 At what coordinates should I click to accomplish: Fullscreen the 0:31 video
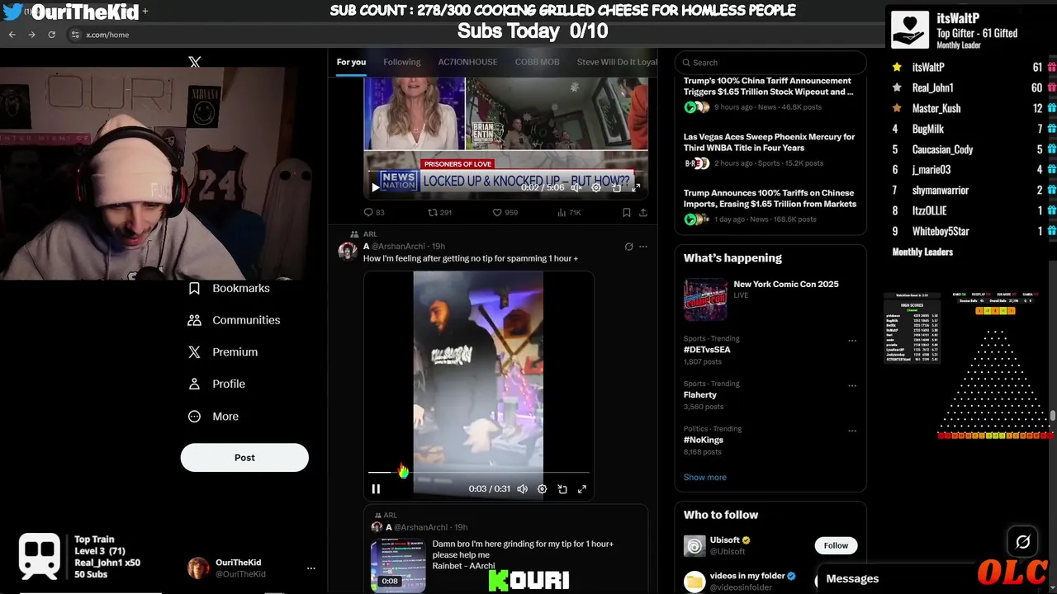[582, 488]
